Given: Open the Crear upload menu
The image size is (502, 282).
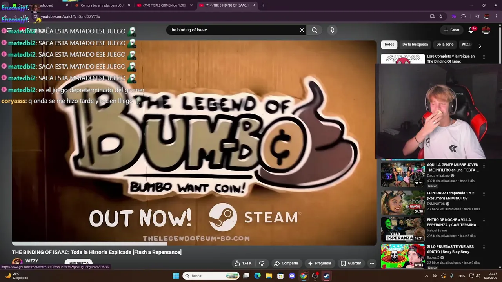Looking at the screenshot, I should click(x=451, y=30).
